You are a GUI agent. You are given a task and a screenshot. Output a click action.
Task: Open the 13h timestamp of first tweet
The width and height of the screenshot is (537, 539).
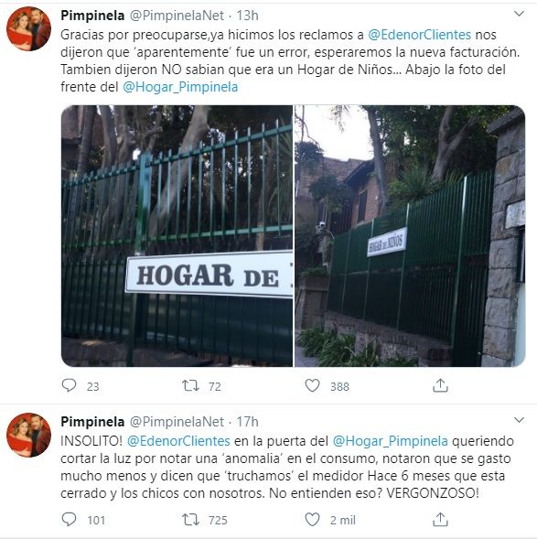[x=247, y=16]
